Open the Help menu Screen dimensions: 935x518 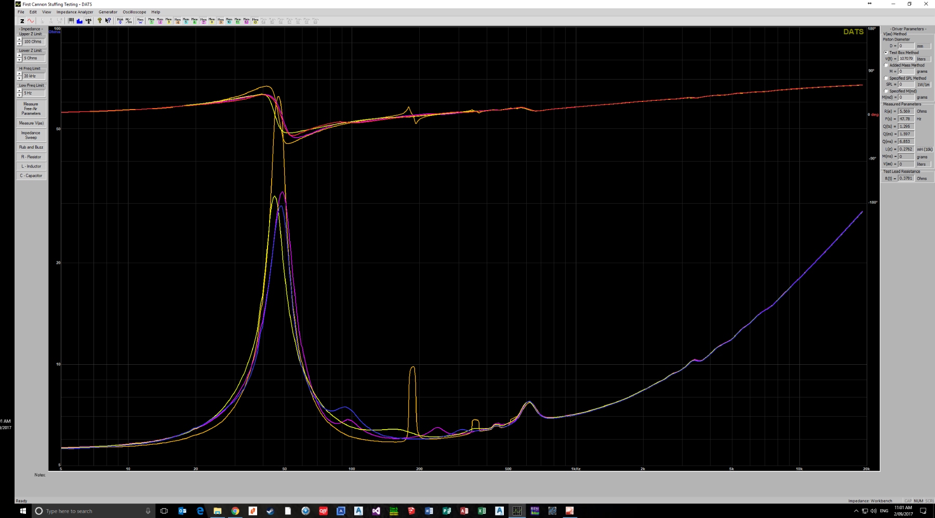(x=156, y=12)
